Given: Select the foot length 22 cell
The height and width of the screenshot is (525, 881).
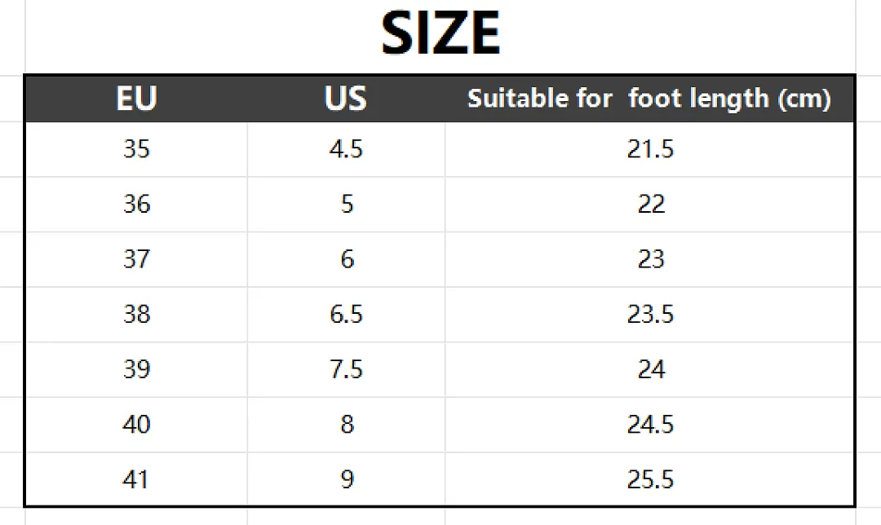Looking at the screenshot, I should (x=650, y=205).
